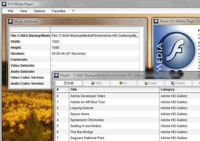Maximize the Movie Attributes window

[x=130, y=20]
